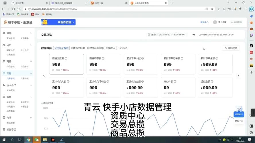The height and width of the screenshot is (143, 255).
Task: Open 商品榜单 in the sidebar
Action: coord(11,123)
